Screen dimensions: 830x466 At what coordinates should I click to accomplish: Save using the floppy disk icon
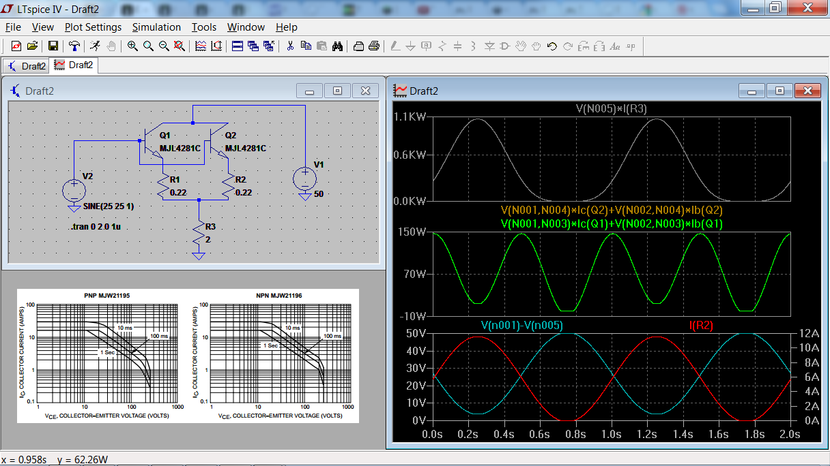click(53, 46)
